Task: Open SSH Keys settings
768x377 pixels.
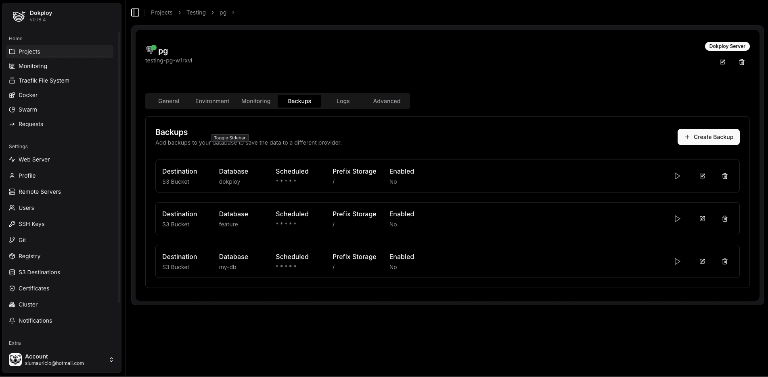Action: pos(60,224)
